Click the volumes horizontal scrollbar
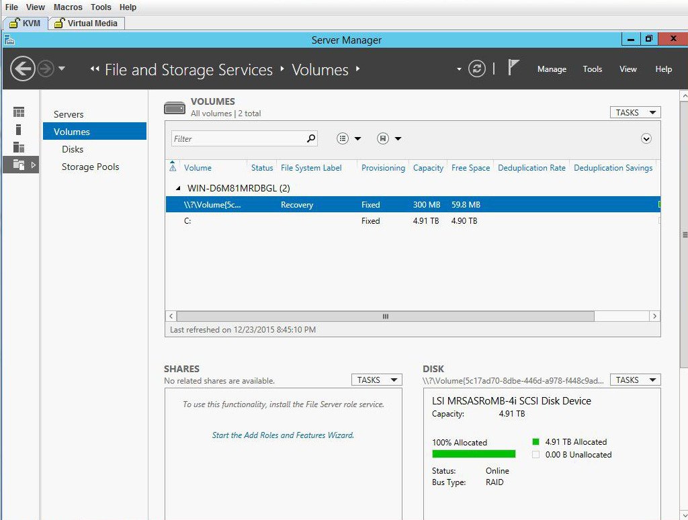The width and height of the screenshot is (688, 520). click(386, 316)
